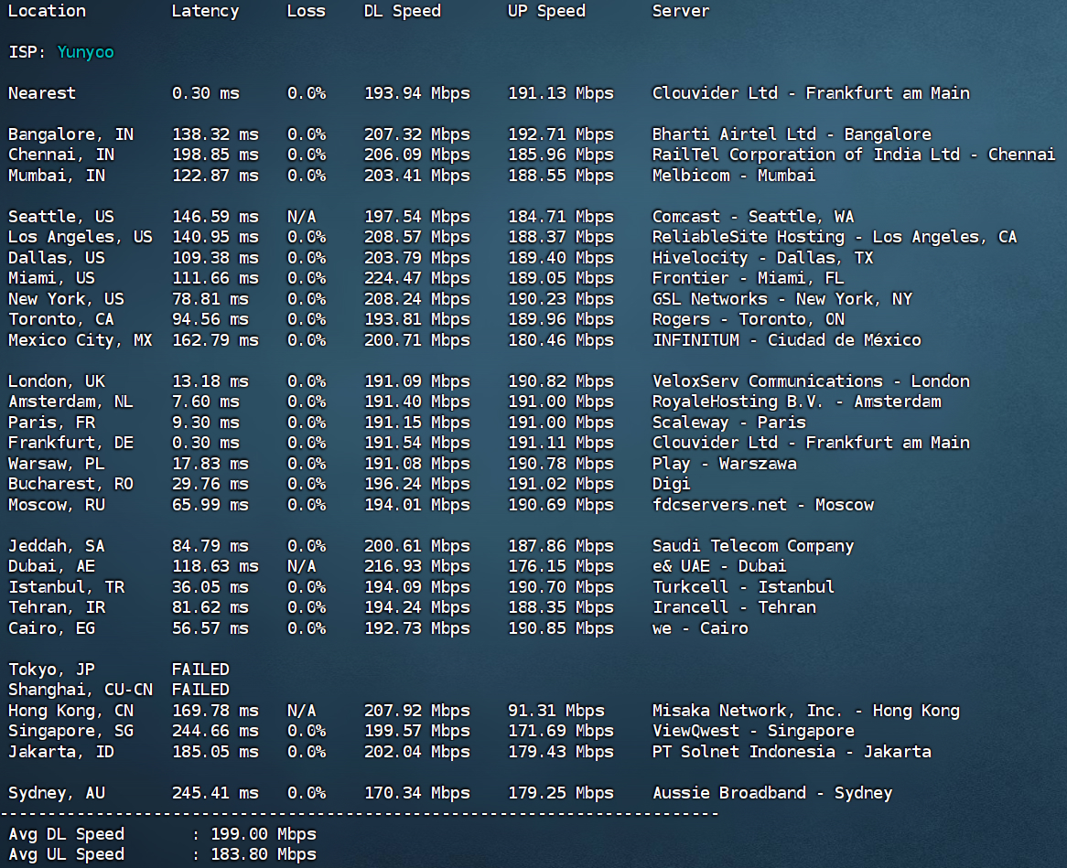Select Irancell - Tehran server text
Image resolution: width=1067 pixels, height=868 pixels.
point(734,607)
